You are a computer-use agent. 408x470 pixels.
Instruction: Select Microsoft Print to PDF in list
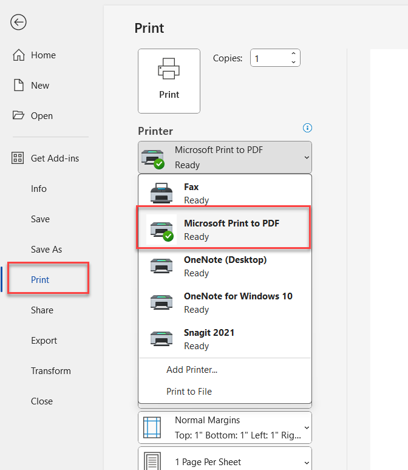pyautogui.click(x=223, y=227)
